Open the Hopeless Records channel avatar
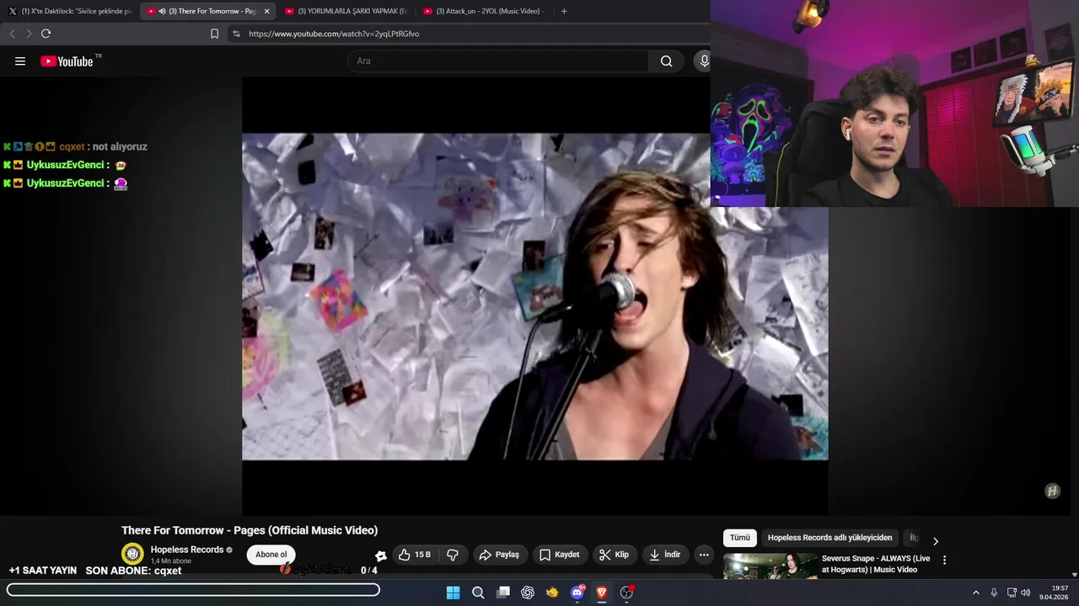 (132, 554)
